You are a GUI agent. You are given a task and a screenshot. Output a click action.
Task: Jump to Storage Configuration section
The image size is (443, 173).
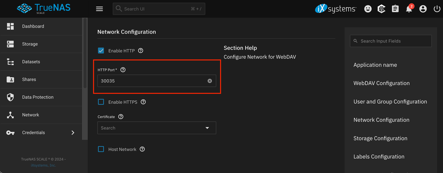[380, 138]
